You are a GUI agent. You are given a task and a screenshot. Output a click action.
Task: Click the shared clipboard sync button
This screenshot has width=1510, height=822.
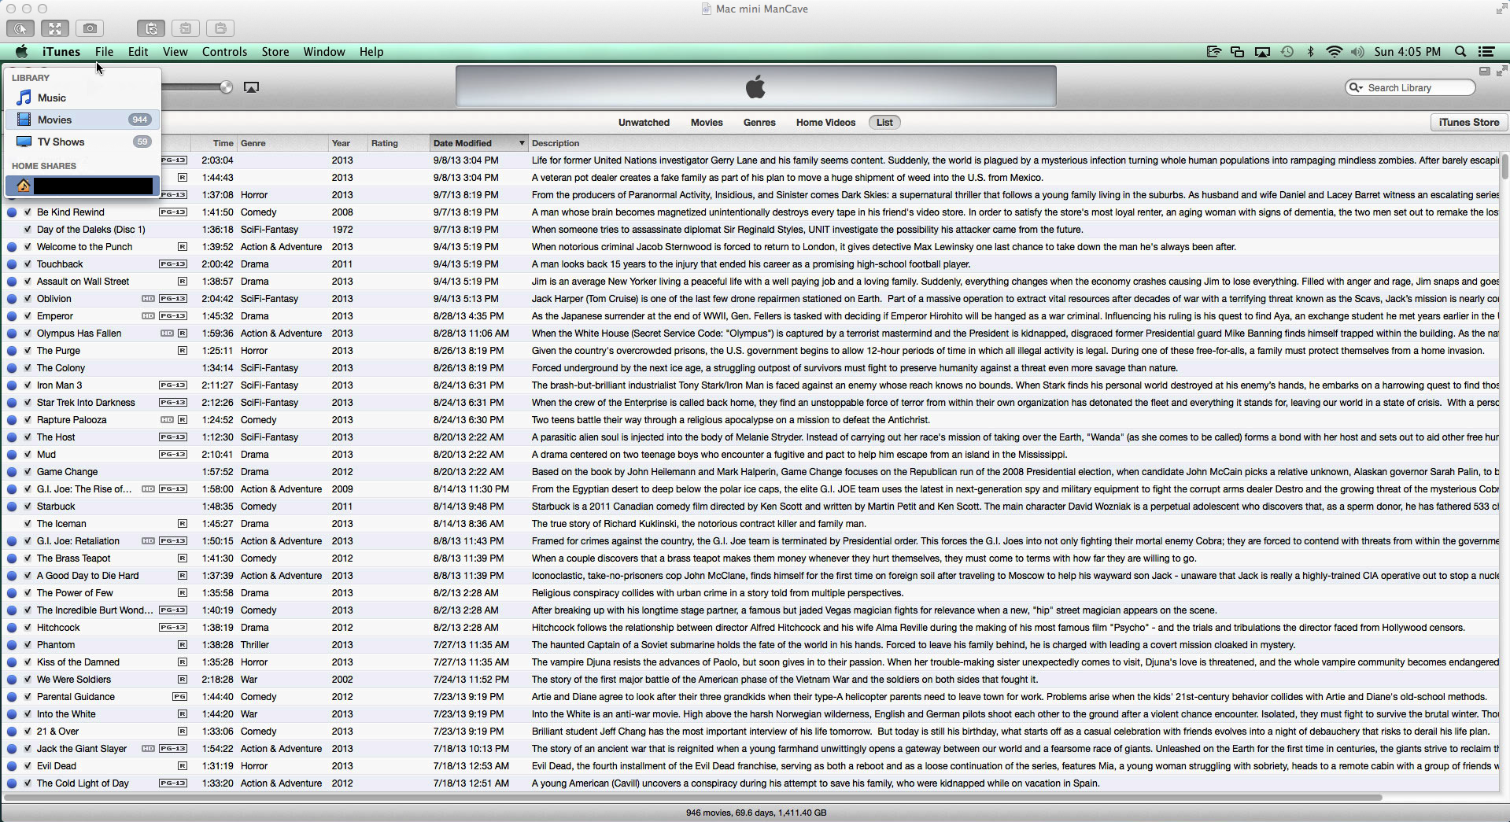point(151,28)
